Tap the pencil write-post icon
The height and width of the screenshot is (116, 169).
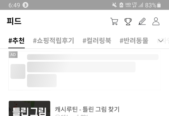pos(142,21)
